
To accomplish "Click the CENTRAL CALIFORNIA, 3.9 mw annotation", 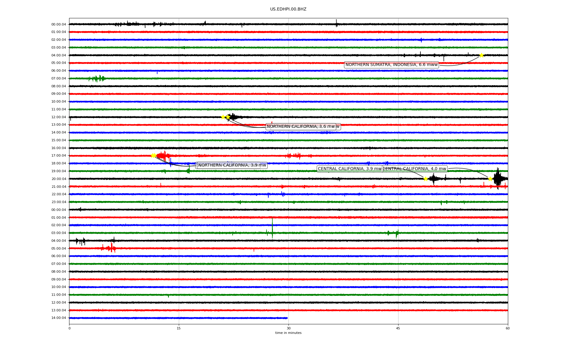I will point(350,169).
